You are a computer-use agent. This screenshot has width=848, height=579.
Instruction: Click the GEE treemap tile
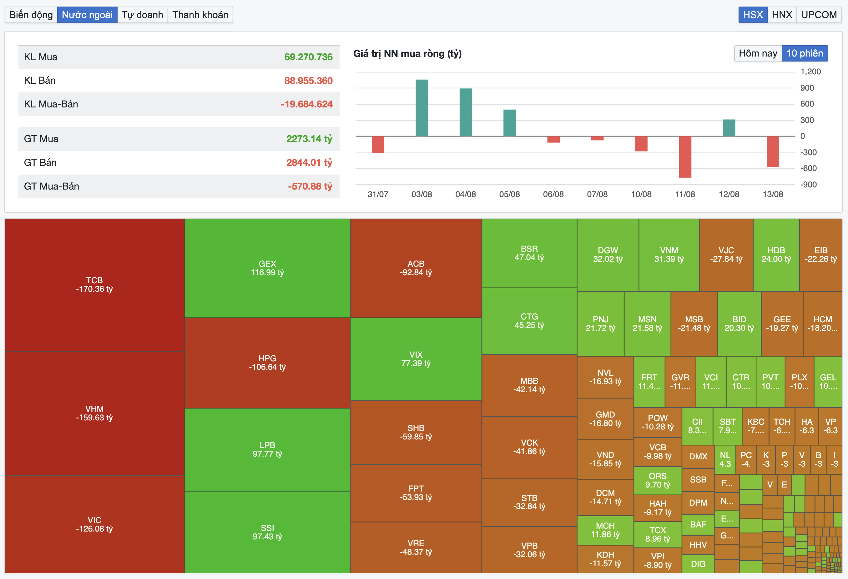point(782,324)
